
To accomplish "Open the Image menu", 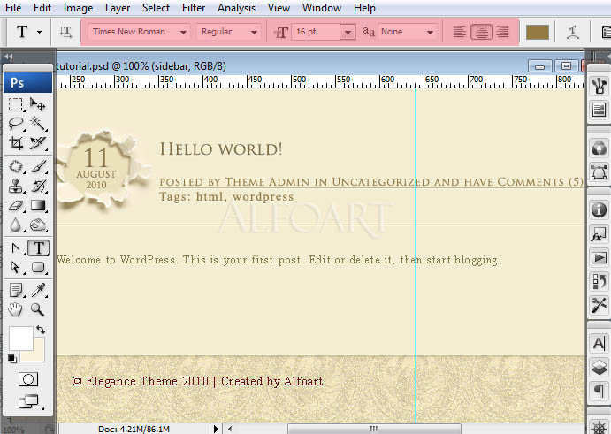I will point(78,8).
